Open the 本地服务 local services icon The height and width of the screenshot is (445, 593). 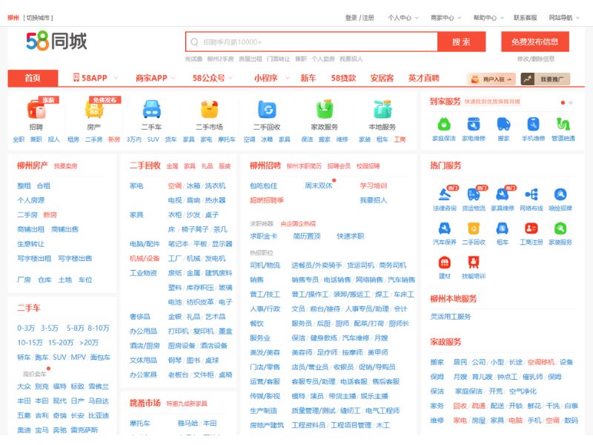coord(382,109)
